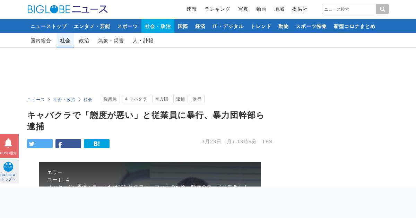Image resolution: width=416 pixels, height=218 pixels.
Task: Select ニューストップ menu item
Action: tap(49, 26)
